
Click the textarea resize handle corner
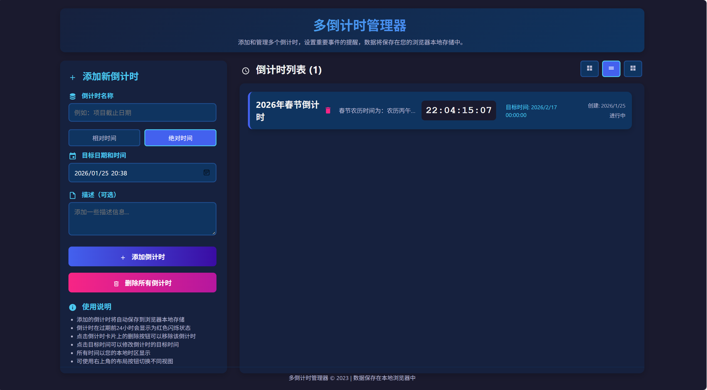pos(214,233)
